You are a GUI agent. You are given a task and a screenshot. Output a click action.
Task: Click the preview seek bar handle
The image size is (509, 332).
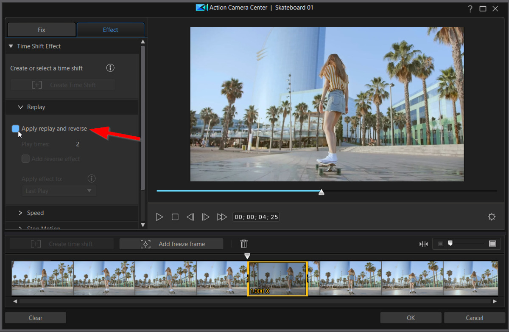[322, 192]
